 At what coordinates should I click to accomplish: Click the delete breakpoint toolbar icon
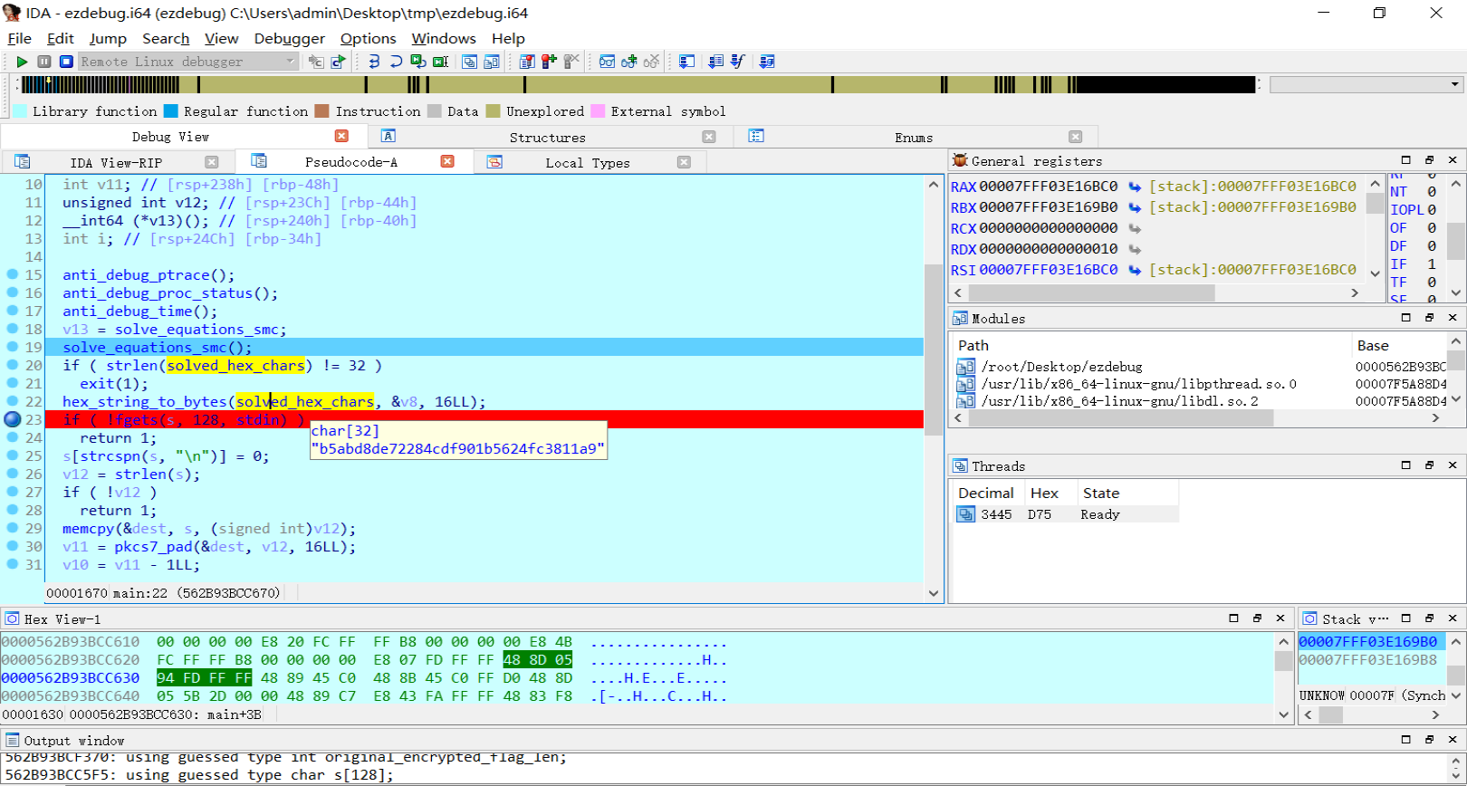click(x=571, y=62)
